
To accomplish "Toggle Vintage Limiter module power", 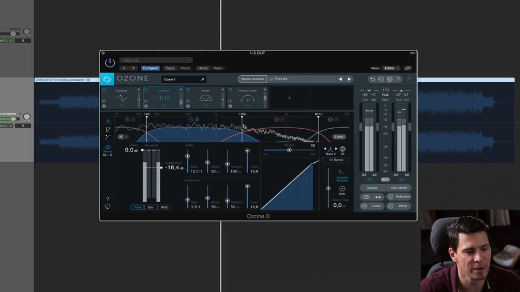I will click(x=230, y=90).
